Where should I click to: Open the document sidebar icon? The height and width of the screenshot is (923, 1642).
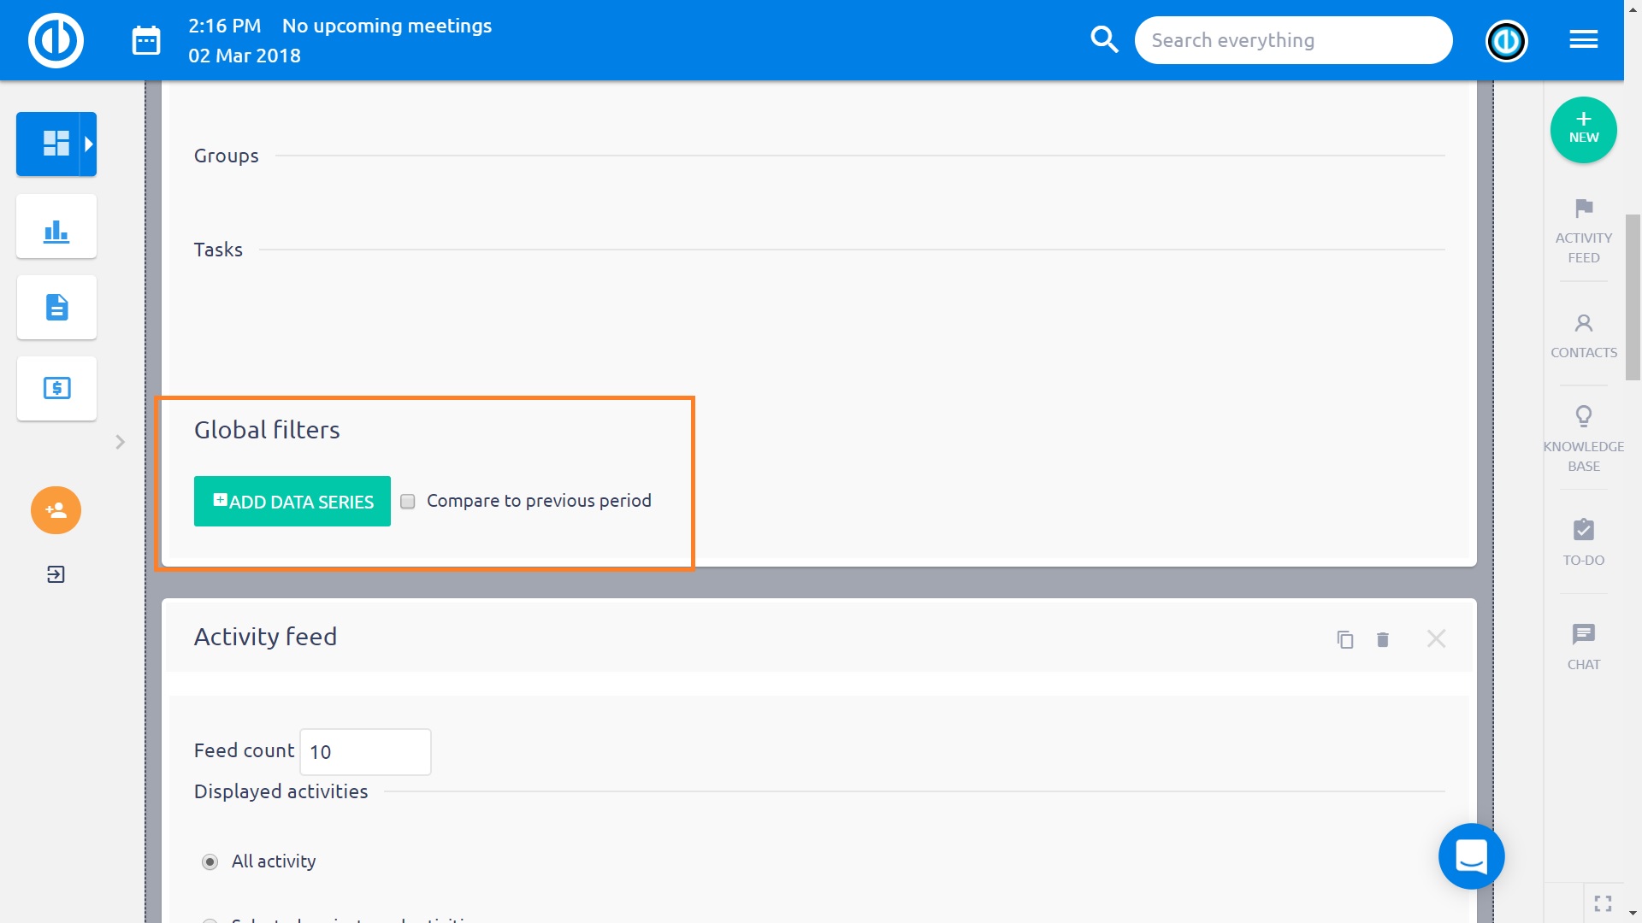56,308
